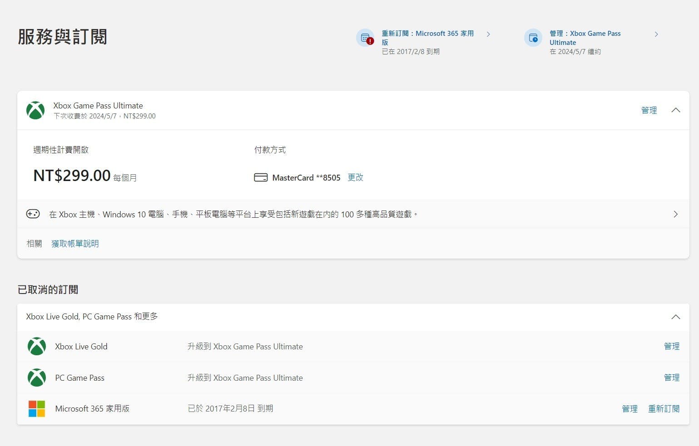Click the 服務與訂閱 page heading

point(62,37)
